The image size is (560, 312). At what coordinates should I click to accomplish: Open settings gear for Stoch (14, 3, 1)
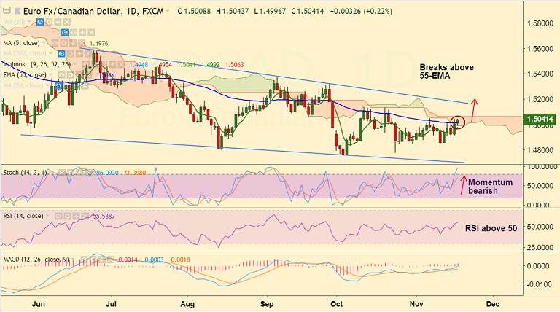pyautogui.click(x=71, y=173)
